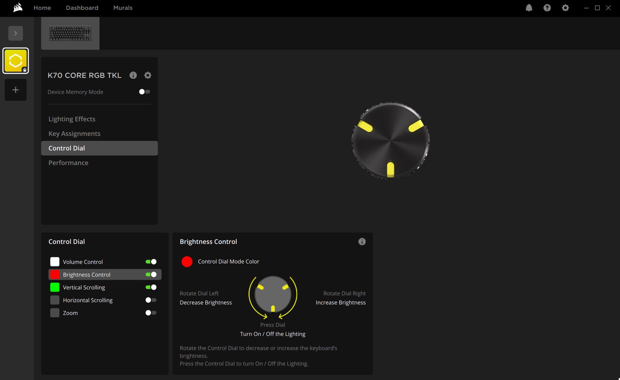Enable Horizontal Scrolling dial mode
The height and width of the screenshot is (380, 620).
[x=151, y=300]
